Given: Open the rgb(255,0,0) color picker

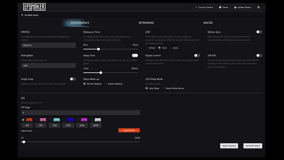Looking at the screenshot, I should click(129, 130).
